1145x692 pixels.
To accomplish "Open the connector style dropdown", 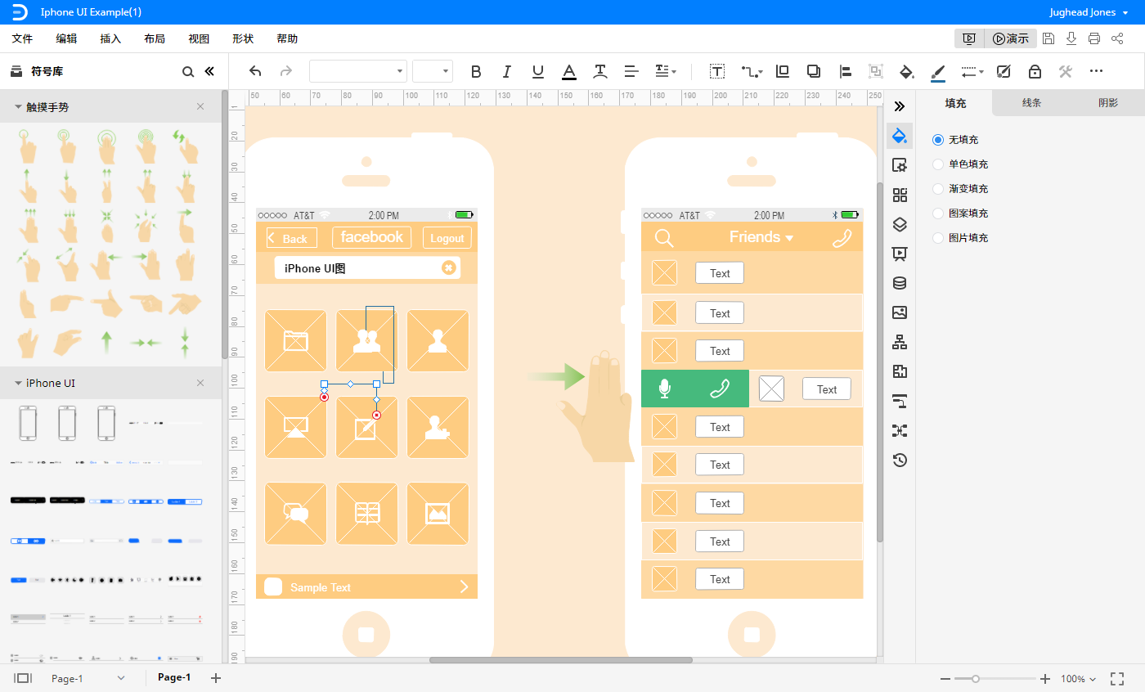I will (x=752, y=71).
